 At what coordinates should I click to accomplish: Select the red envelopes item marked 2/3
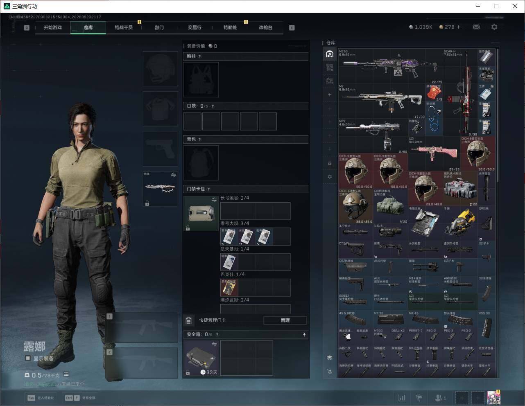(x=434, y=92)
